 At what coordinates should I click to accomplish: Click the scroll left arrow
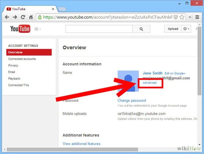(x=5, y=149)
